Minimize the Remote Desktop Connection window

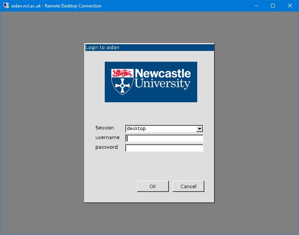point(256,6)
